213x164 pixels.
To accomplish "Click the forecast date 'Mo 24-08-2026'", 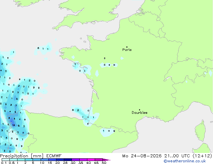I will [x=142, y=156].
